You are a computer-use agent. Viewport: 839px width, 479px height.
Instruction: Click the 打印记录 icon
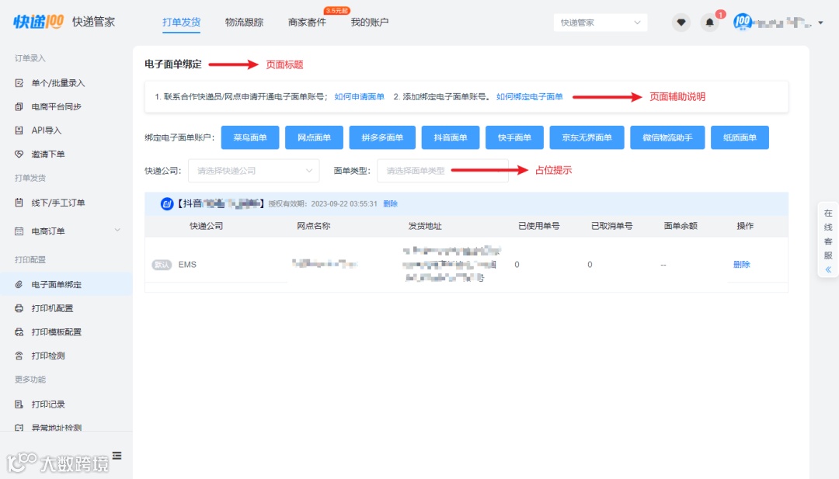(19, 404)
